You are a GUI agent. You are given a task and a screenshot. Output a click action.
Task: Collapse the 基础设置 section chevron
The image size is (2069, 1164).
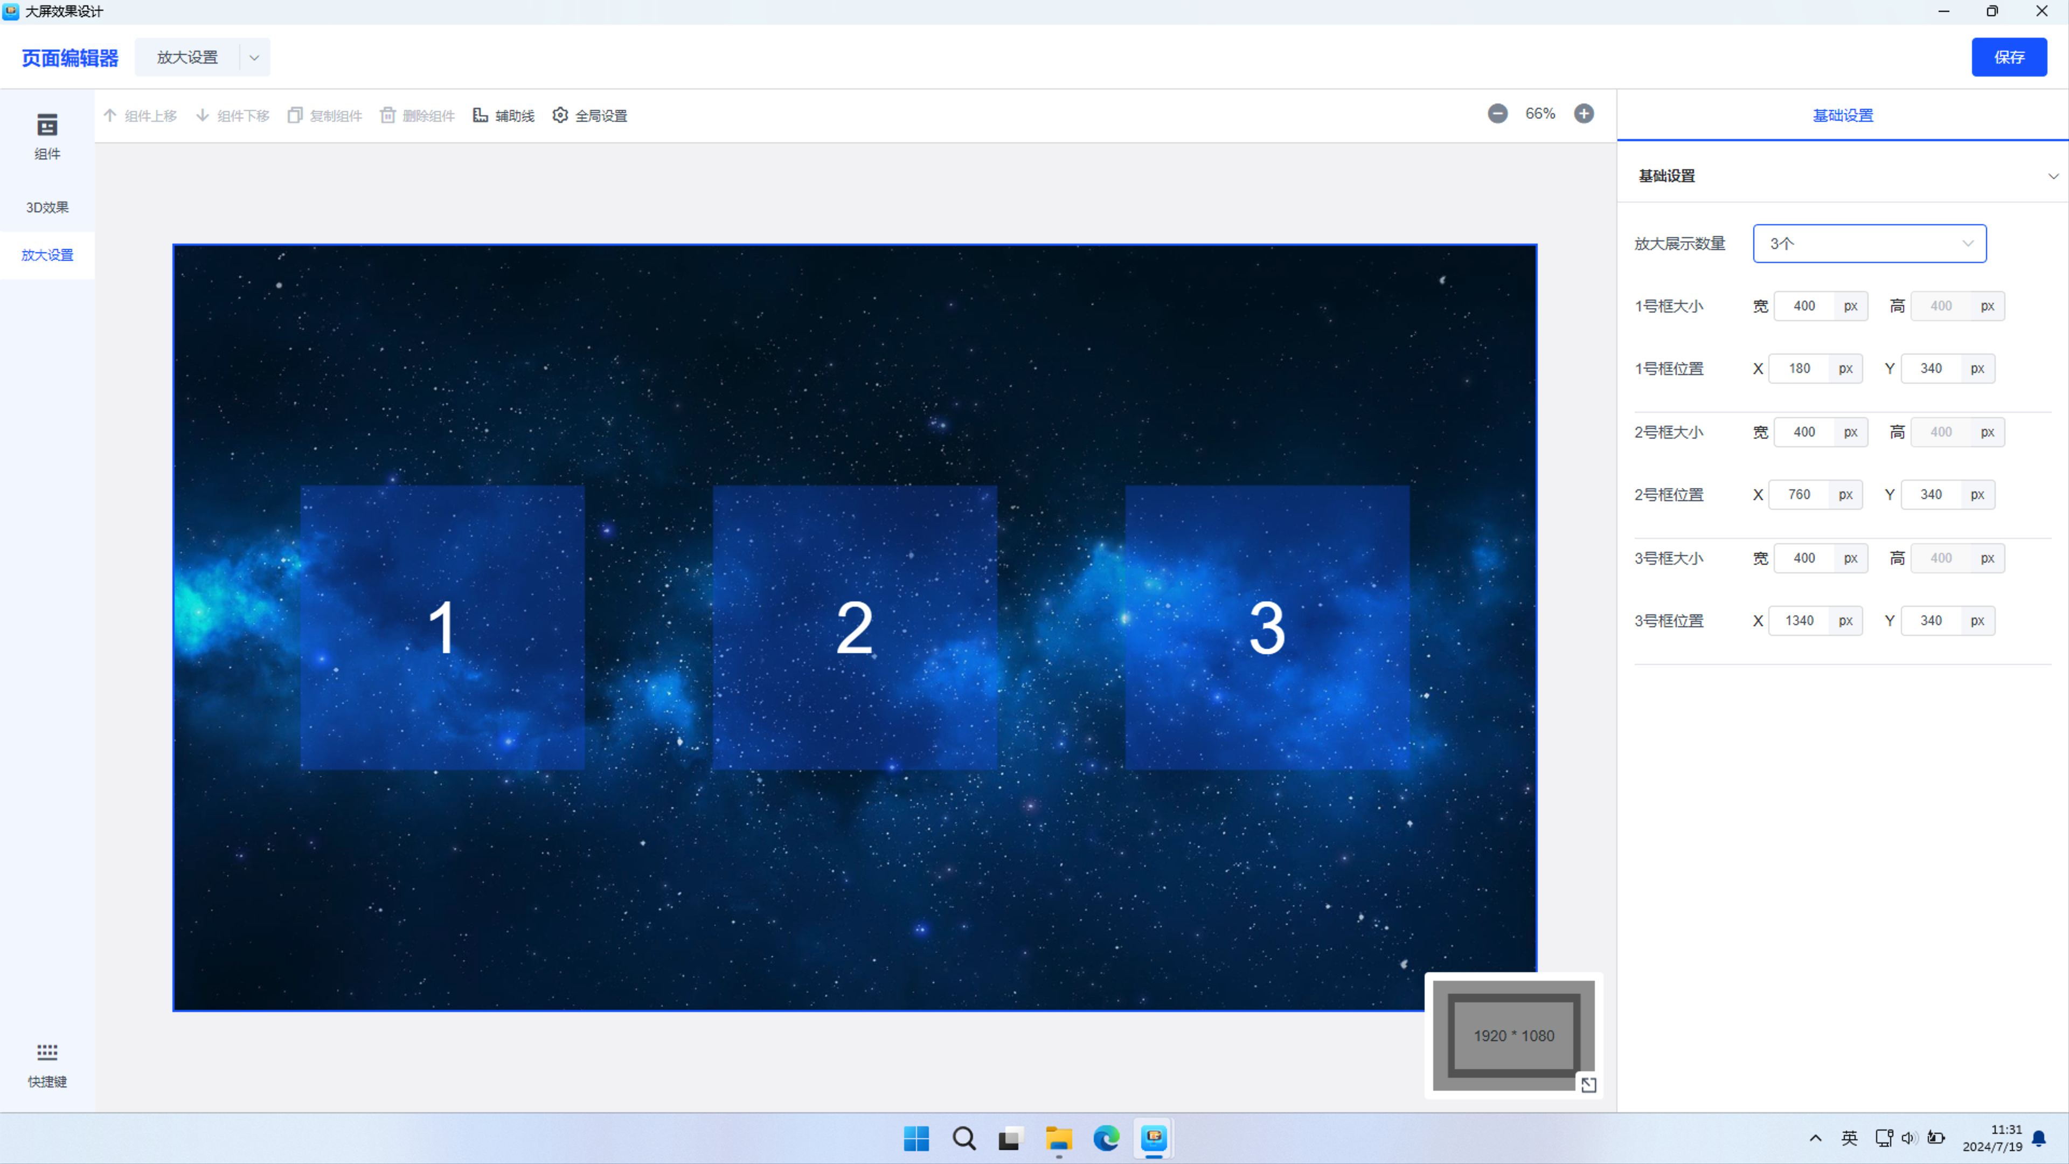coord(2053,176)
